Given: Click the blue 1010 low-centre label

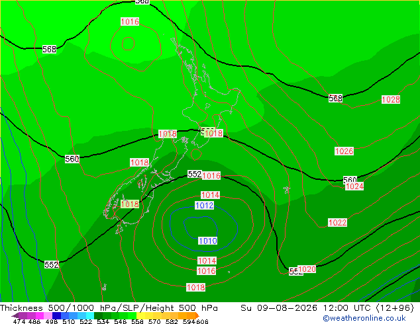Looking at the screenshot, I should pyautogui.click(x=207, y=241).
